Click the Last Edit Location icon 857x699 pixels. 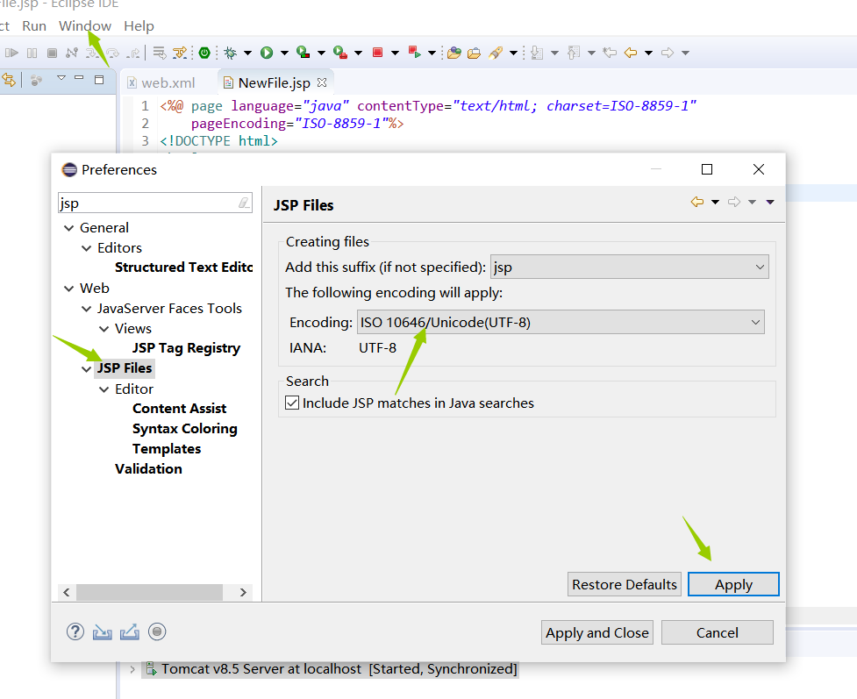point(610,53)
